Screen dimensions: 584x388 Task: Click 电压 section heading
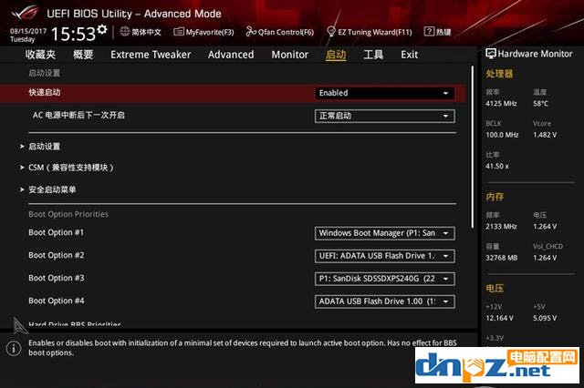click(x=495, y=288)
